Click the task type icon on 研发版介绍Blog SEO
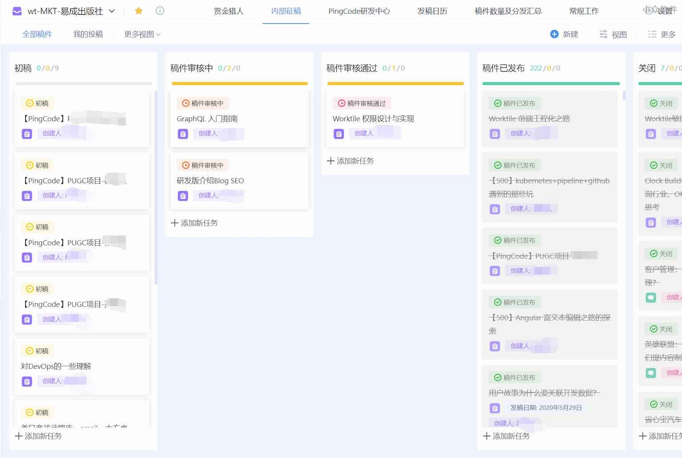Viewport: 682px width, 458px height. pyautogui.click(x=183, y=196)
